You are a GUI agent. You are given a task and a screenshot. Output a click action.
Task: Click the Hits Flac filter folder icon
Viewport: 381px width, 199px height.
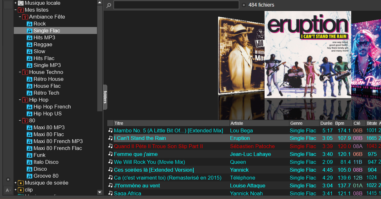click(30, 58)
